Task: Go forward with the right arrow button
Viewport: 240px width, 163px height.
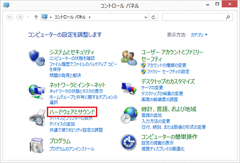Action: 20,17
